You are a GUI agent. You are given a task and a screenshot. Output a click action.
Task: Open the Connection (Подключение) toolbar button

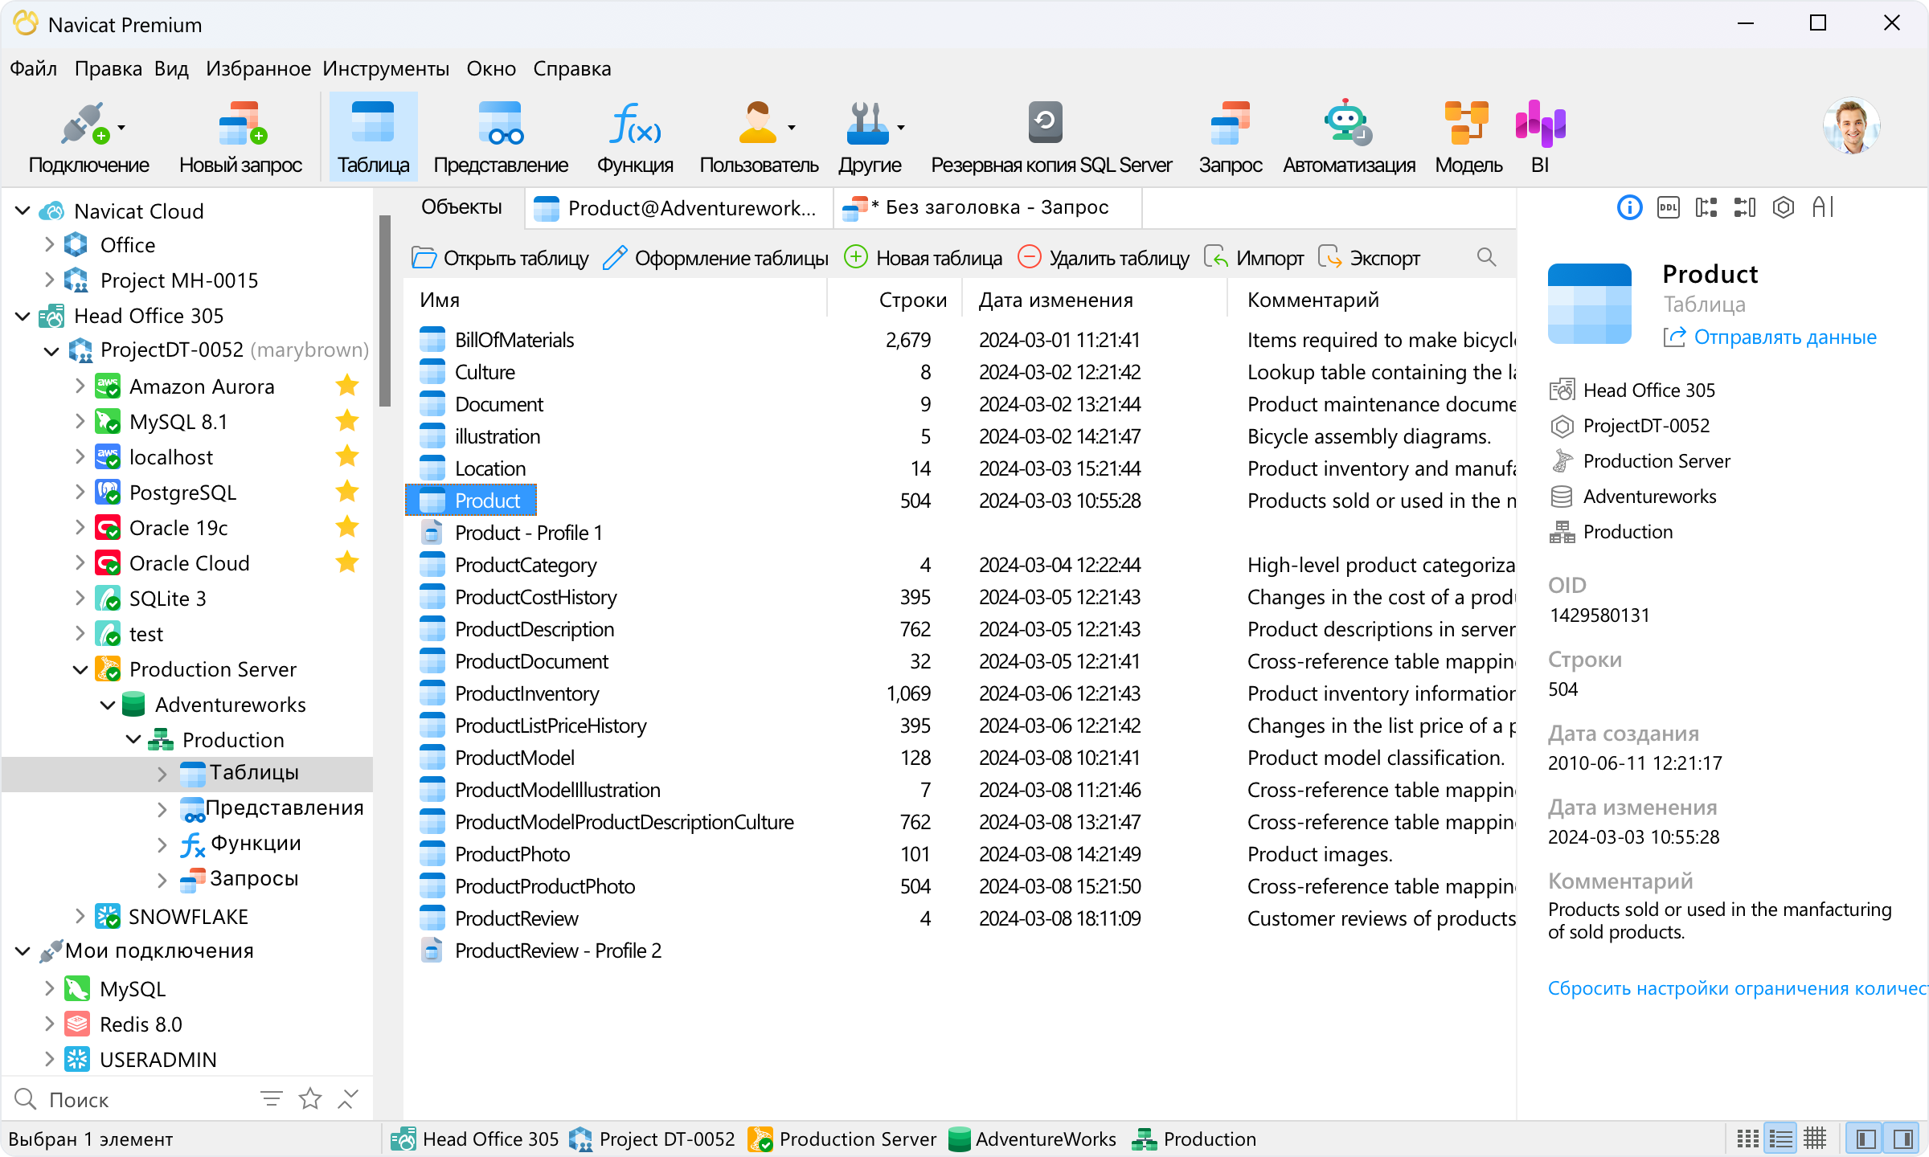click(x=88, y=137)
